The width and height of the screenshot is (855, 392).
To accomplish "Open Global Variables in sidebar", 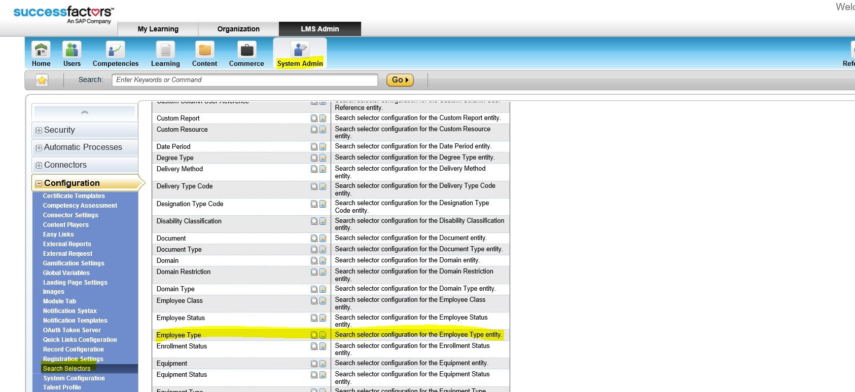I will 66,273.
